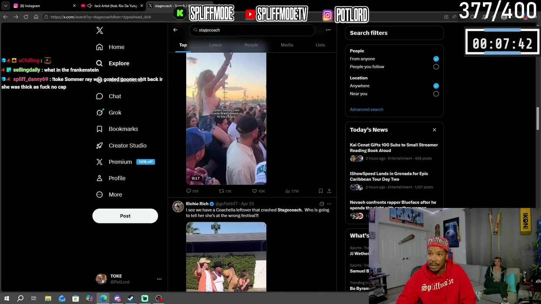Go to Profile in sidebar

pos(111,178)
